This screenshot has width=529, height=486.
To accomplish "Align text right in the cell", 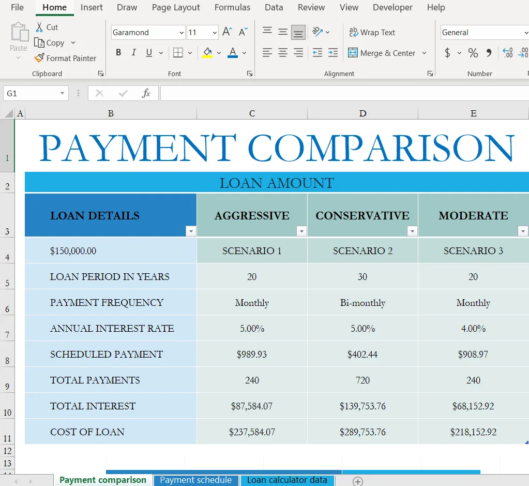I will coord(298,53).
